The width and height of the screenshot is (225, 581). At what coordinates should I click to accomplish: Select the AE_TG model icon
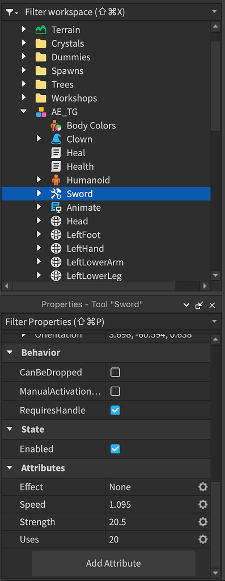click(x=41, y=112)
